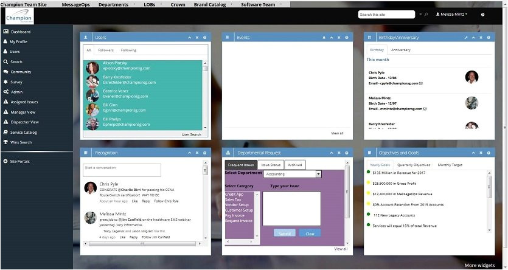This screenshot has height=270, width=508.
Task: Switch to the Followers tab in Users
Action: coord(106,50)
